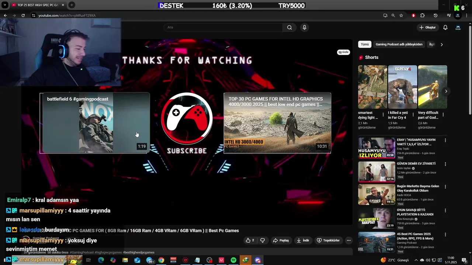The image size is (472, 265).
Task: Open the weather widget 23°C Güneşli
Action: coord(395,260)
